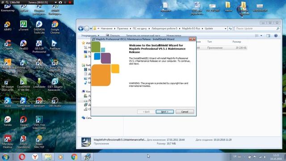The image size is (286, 161).
Task: Switch to the Explorer window on taskbar
Action: coord(48,157)
